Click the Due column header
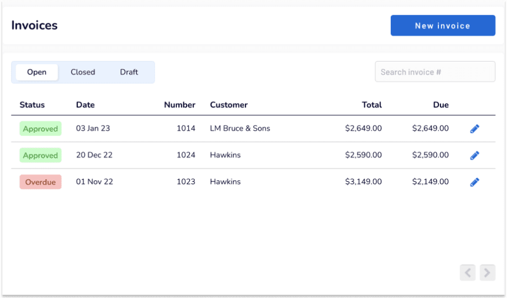This screenshot has width=507, height=298. [x=441, y=105]
